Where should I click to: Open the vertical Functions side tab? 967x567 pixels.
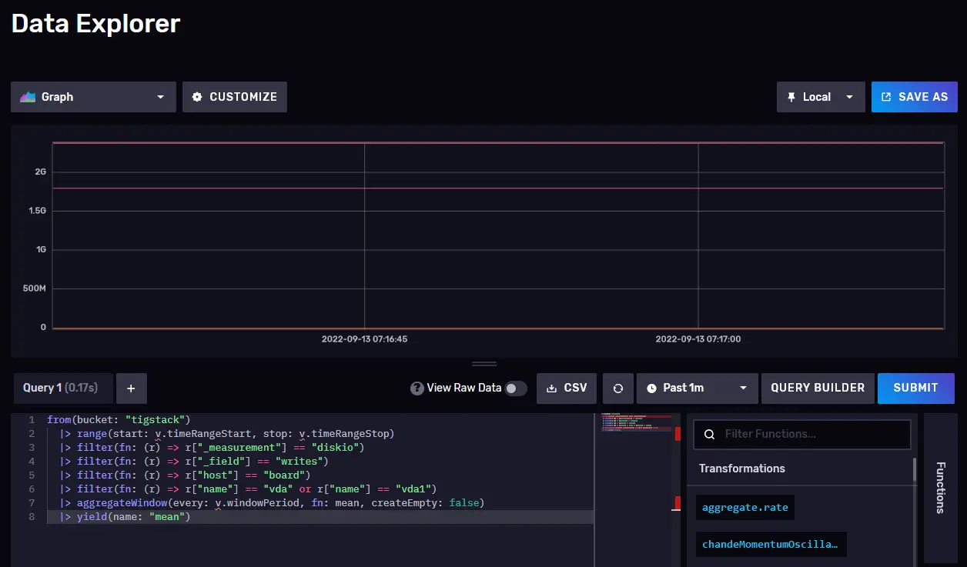[x=940, y=487]
